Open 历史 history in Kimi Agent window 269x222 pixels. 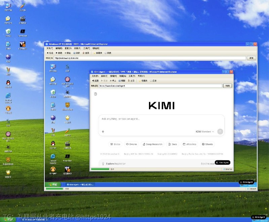coord(153,81)
